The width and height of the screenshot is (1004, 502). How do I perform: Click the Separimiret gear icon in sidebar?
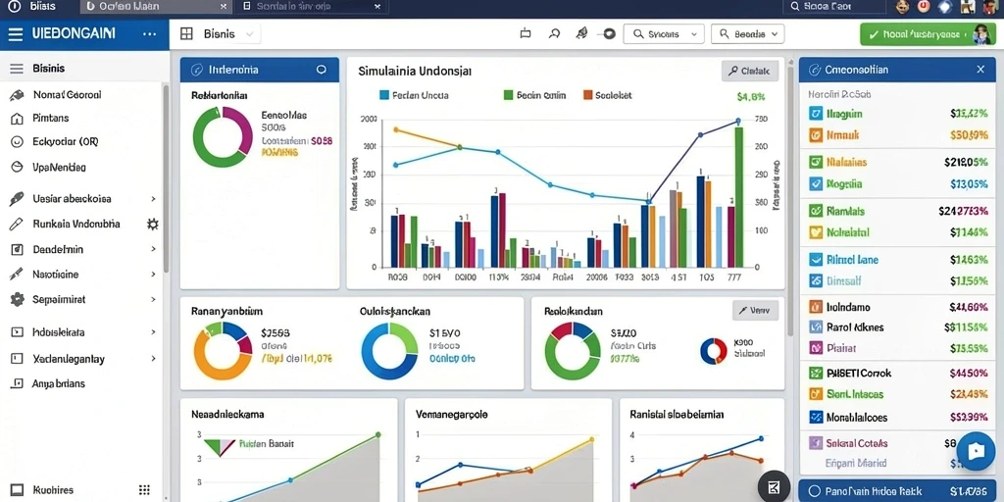coord(18,299)
